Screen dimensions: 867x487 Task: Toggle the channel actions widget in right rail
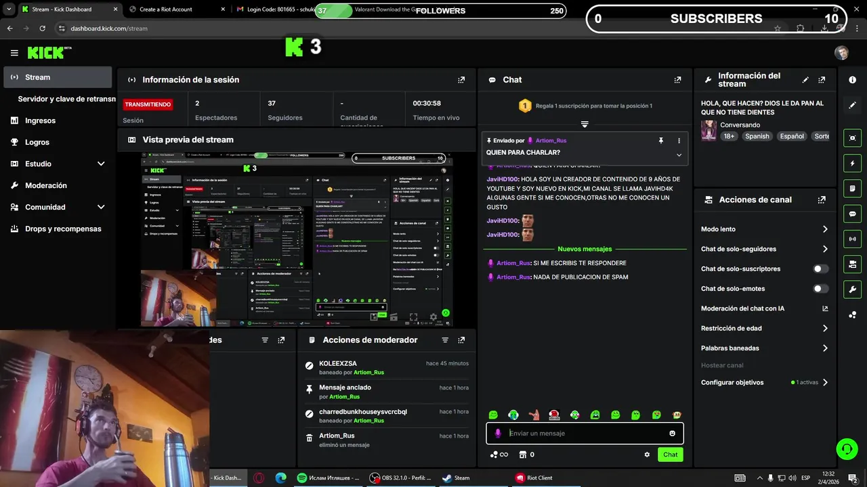852,264
